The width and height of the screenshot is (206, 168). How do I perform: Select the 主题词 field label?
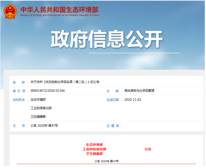tap(113, 126)
